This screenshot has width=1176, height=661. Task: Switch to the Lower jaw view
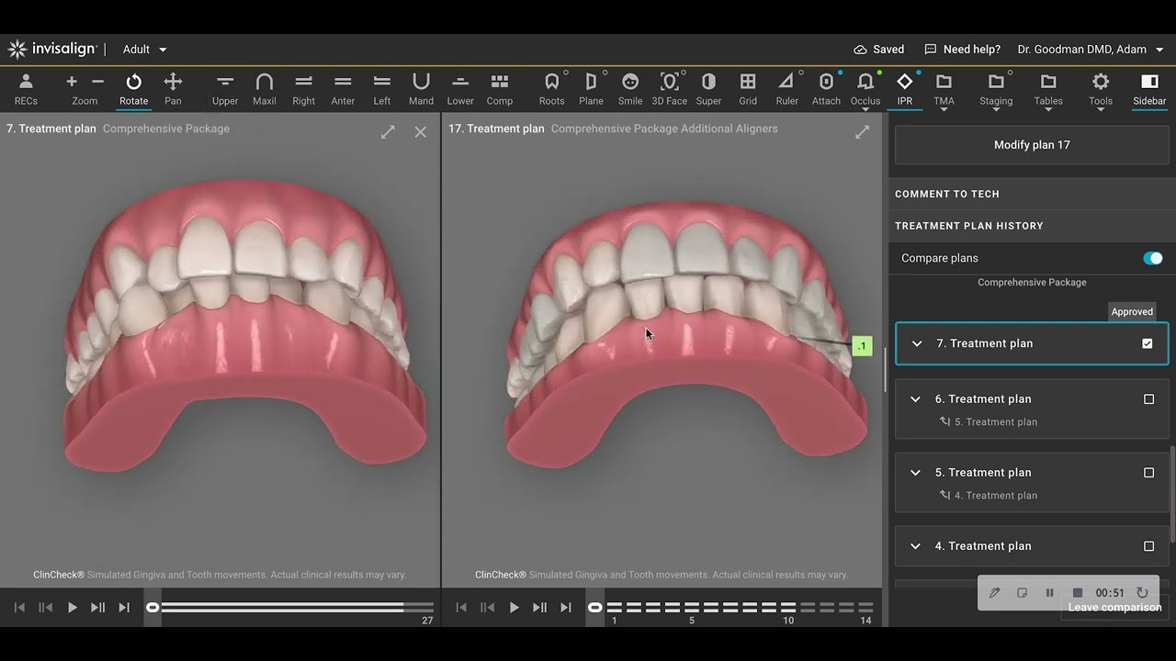pos(460,89)
